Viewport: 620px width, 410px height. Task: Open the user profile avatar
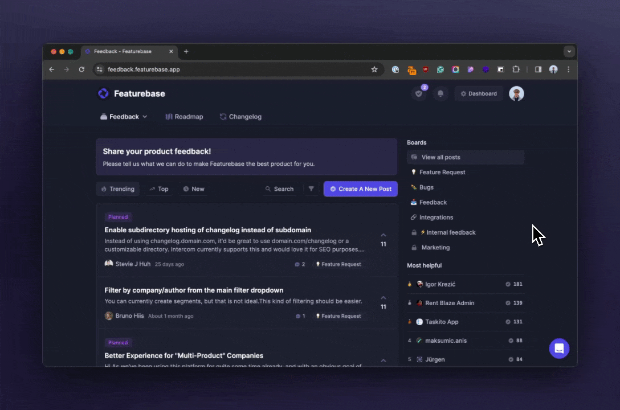coord(516,93)
